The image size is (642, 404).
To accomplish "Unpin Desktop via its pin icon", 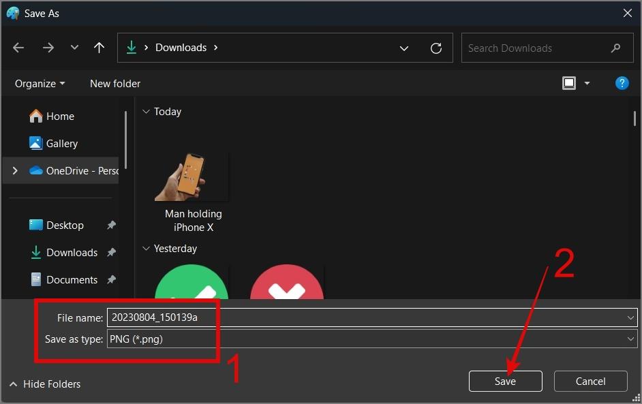I will coord(111,225).
